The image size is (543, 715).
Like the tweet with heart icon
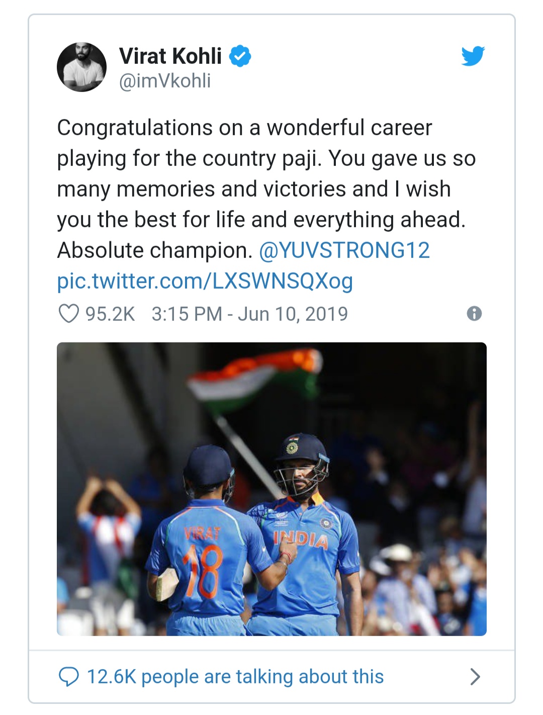tap(68, 314)
